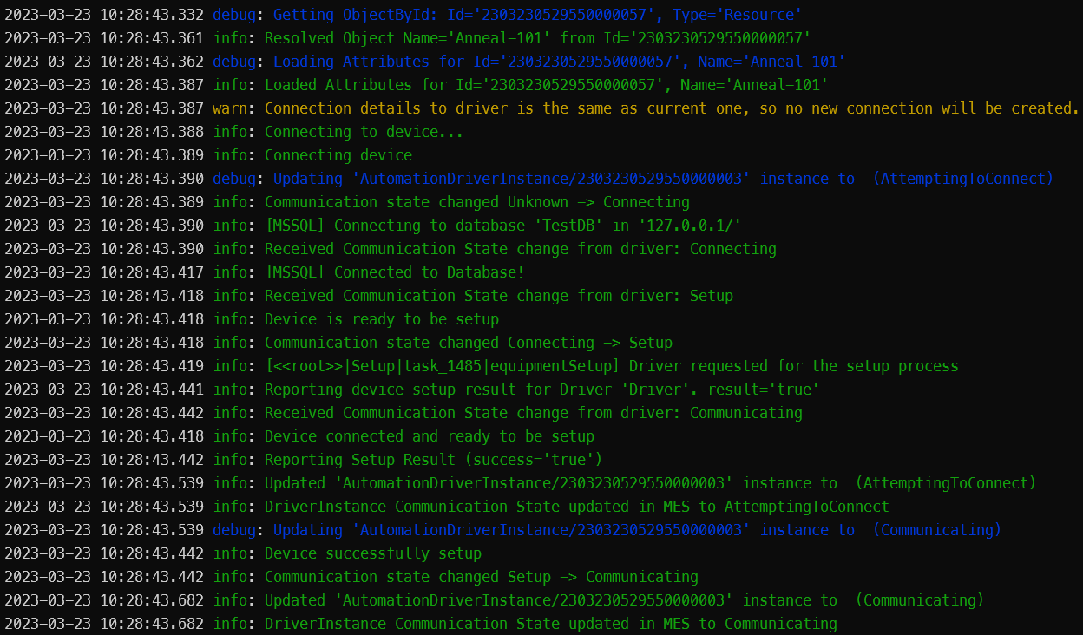Click 'Reporting device setup result for Driver' line
Image resolution: width=1083 pixels, height=635 pixels.
(x=412, y=390)
